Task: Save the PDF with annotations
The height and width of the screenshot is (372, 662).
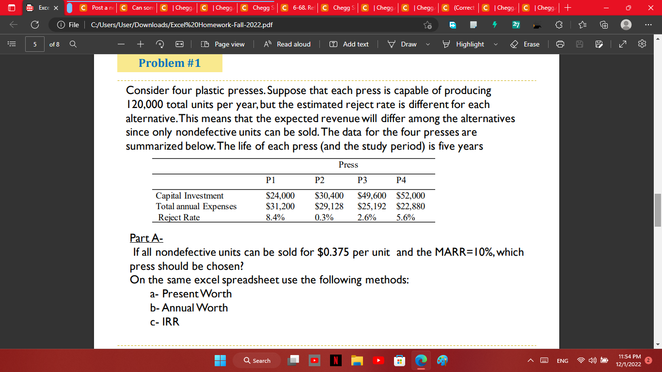Action: (599, 44)
